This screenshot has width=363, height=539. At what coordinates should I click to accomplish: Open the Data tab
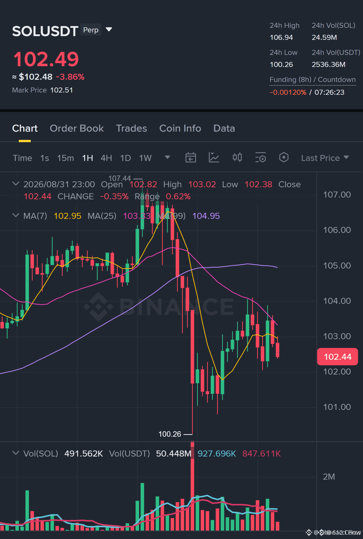coord(224,128)
